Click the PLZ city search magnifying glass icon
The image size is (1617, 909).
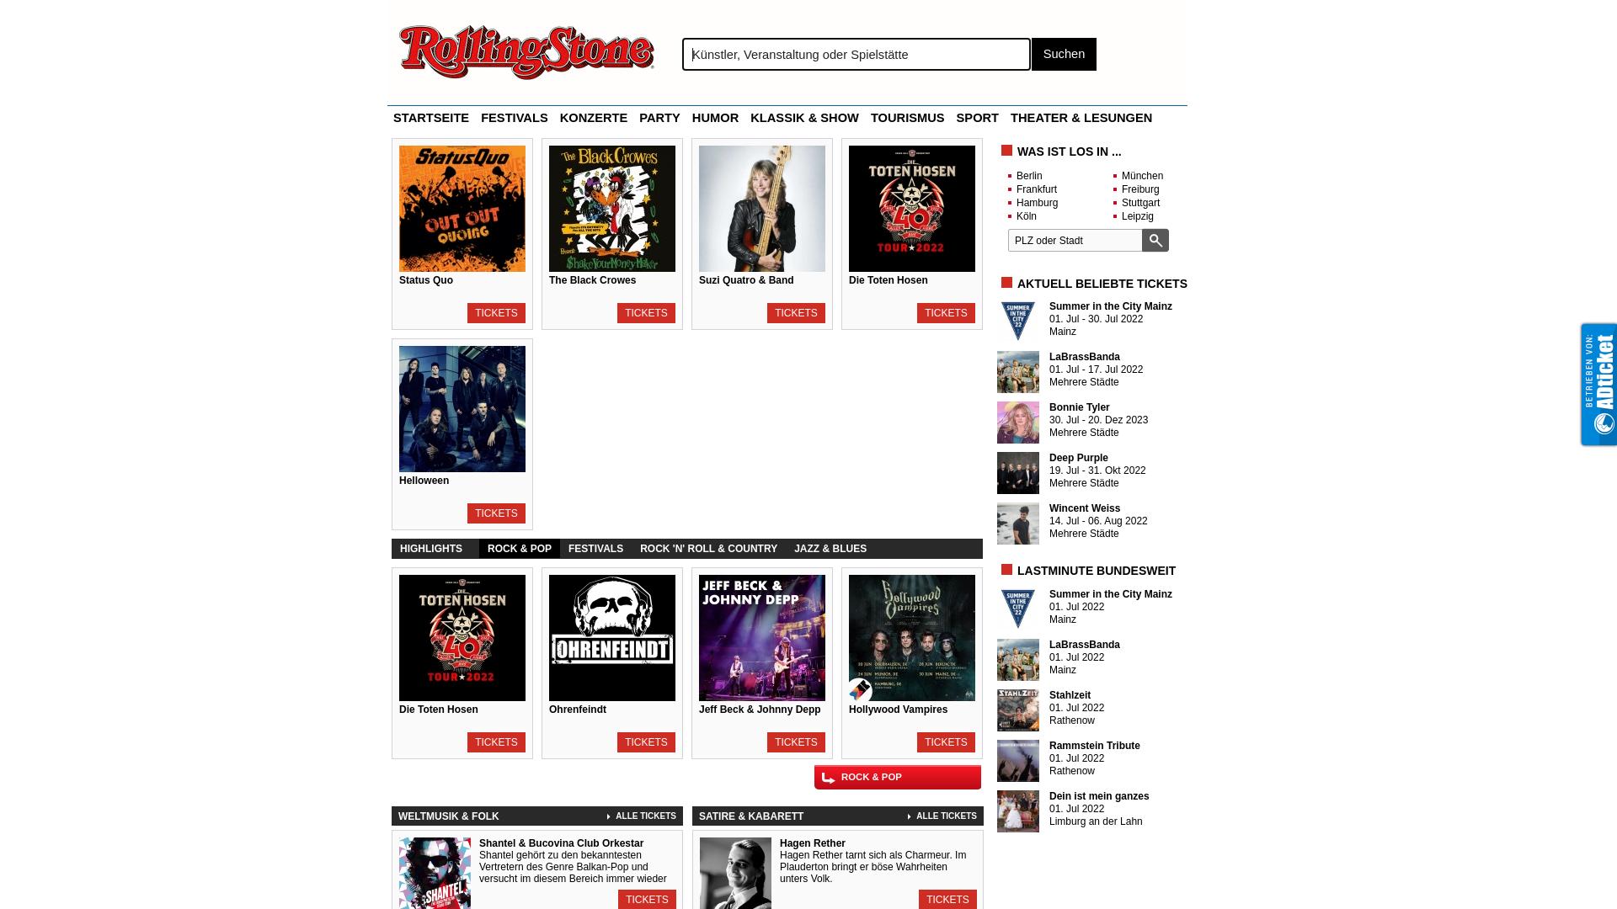[1155, 240]
